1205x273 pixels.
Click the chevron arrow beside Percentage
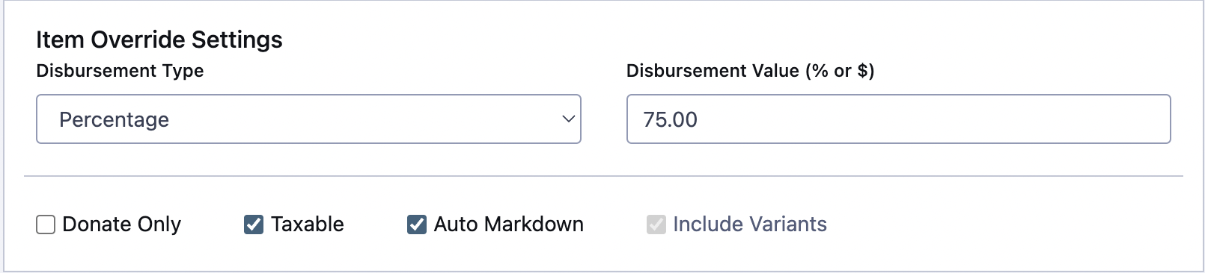pyautogui.click(x=569, y=119)
